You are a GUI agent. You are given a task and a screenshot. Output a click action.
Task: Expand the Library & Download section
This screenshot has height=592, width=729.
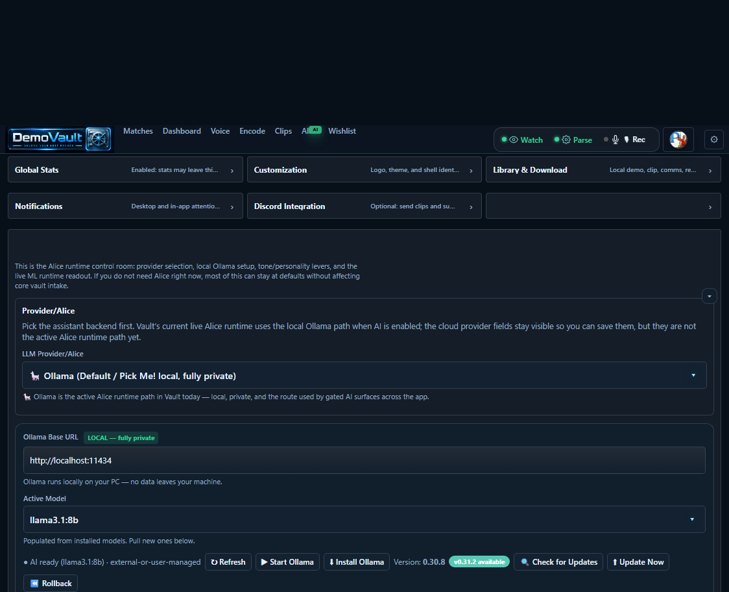point(603,169)
